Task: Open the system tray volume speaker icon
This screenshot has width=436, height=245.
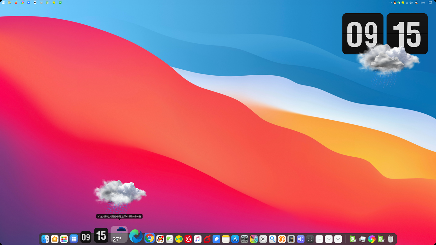Action: (411, 3)
